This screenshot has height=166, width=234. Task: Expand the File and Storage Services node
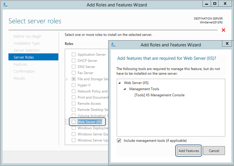(67, 79)
